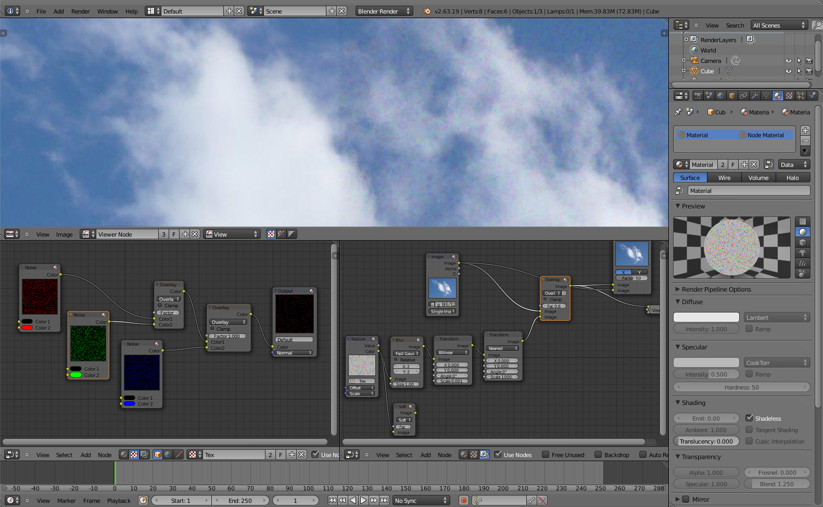823x507 pixels.
Task: Select the Volume material type
Action: (758, 178)
